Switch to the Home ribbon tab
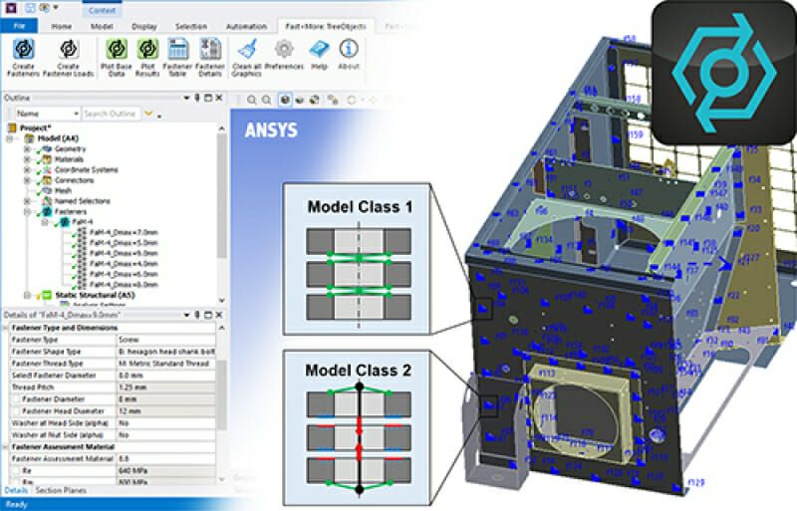The width and height of the screenshot is (797, 511). tap(61, 27)
